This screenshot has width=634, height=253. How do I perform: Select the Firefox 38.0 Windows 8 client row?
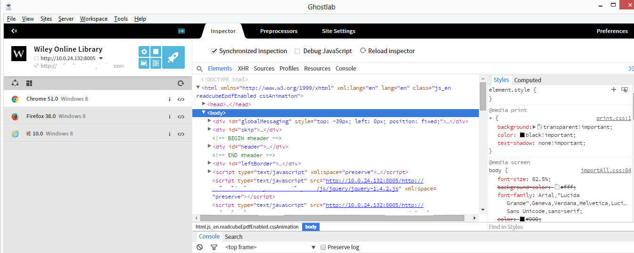click(x=98, y=116)
